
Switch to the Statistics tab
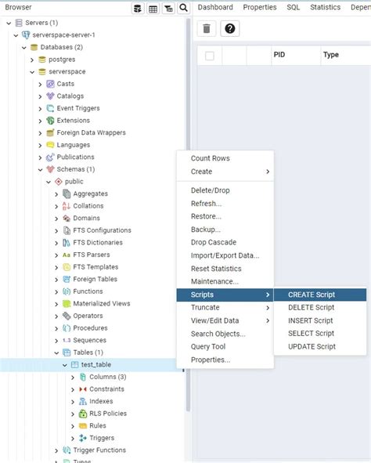click(x=325, y=7)
